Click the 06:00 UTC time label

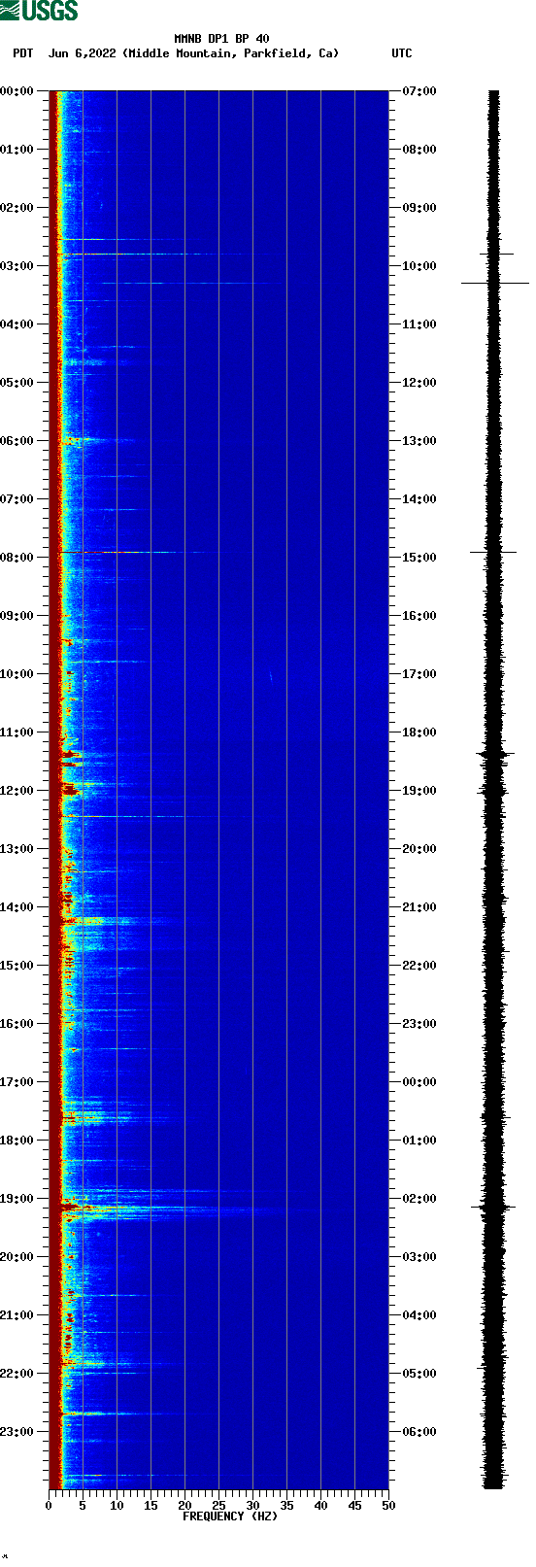pos(419,1432)
